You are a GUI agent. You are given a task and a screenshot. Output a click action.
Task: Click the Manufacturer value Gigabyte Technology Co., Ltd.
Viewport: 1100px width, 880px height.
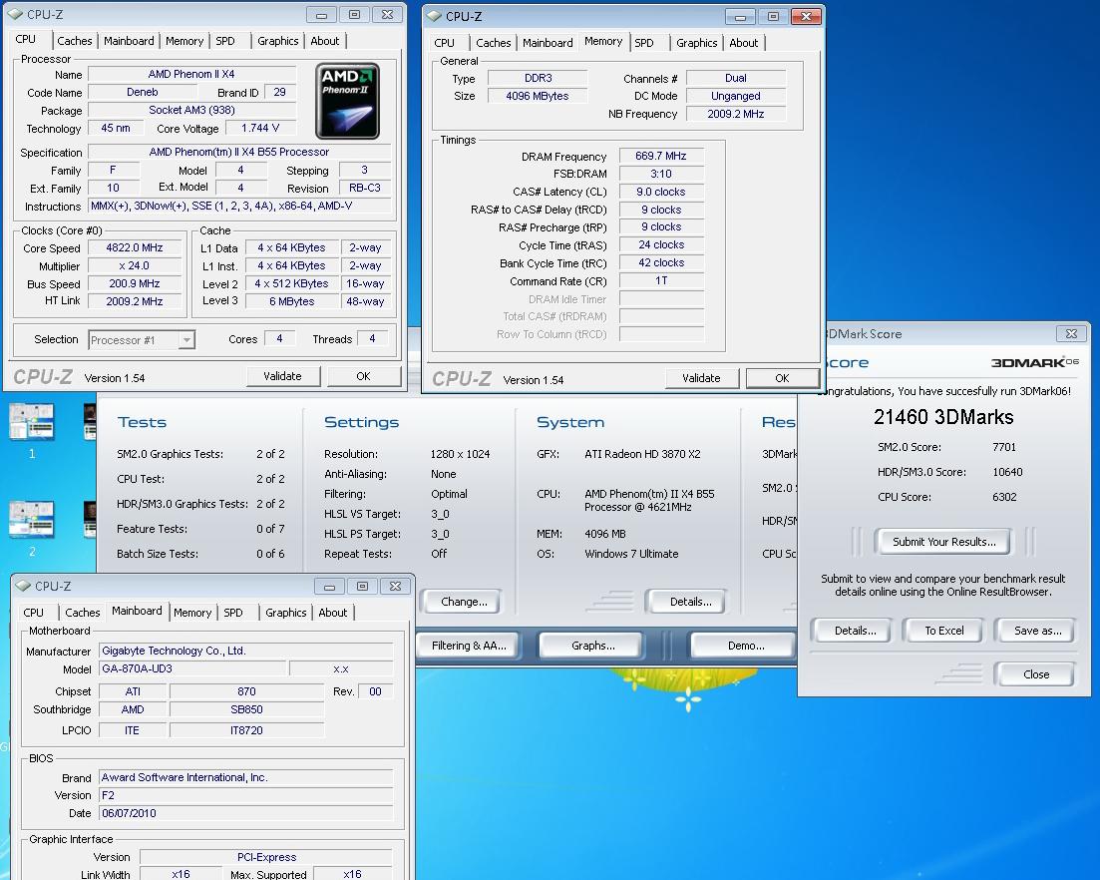(246, 651)
